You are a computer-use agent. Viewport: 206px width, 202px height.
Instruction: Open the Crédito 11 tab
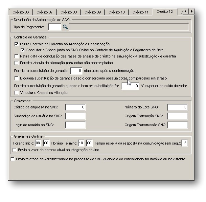click(x=140, y=12)
